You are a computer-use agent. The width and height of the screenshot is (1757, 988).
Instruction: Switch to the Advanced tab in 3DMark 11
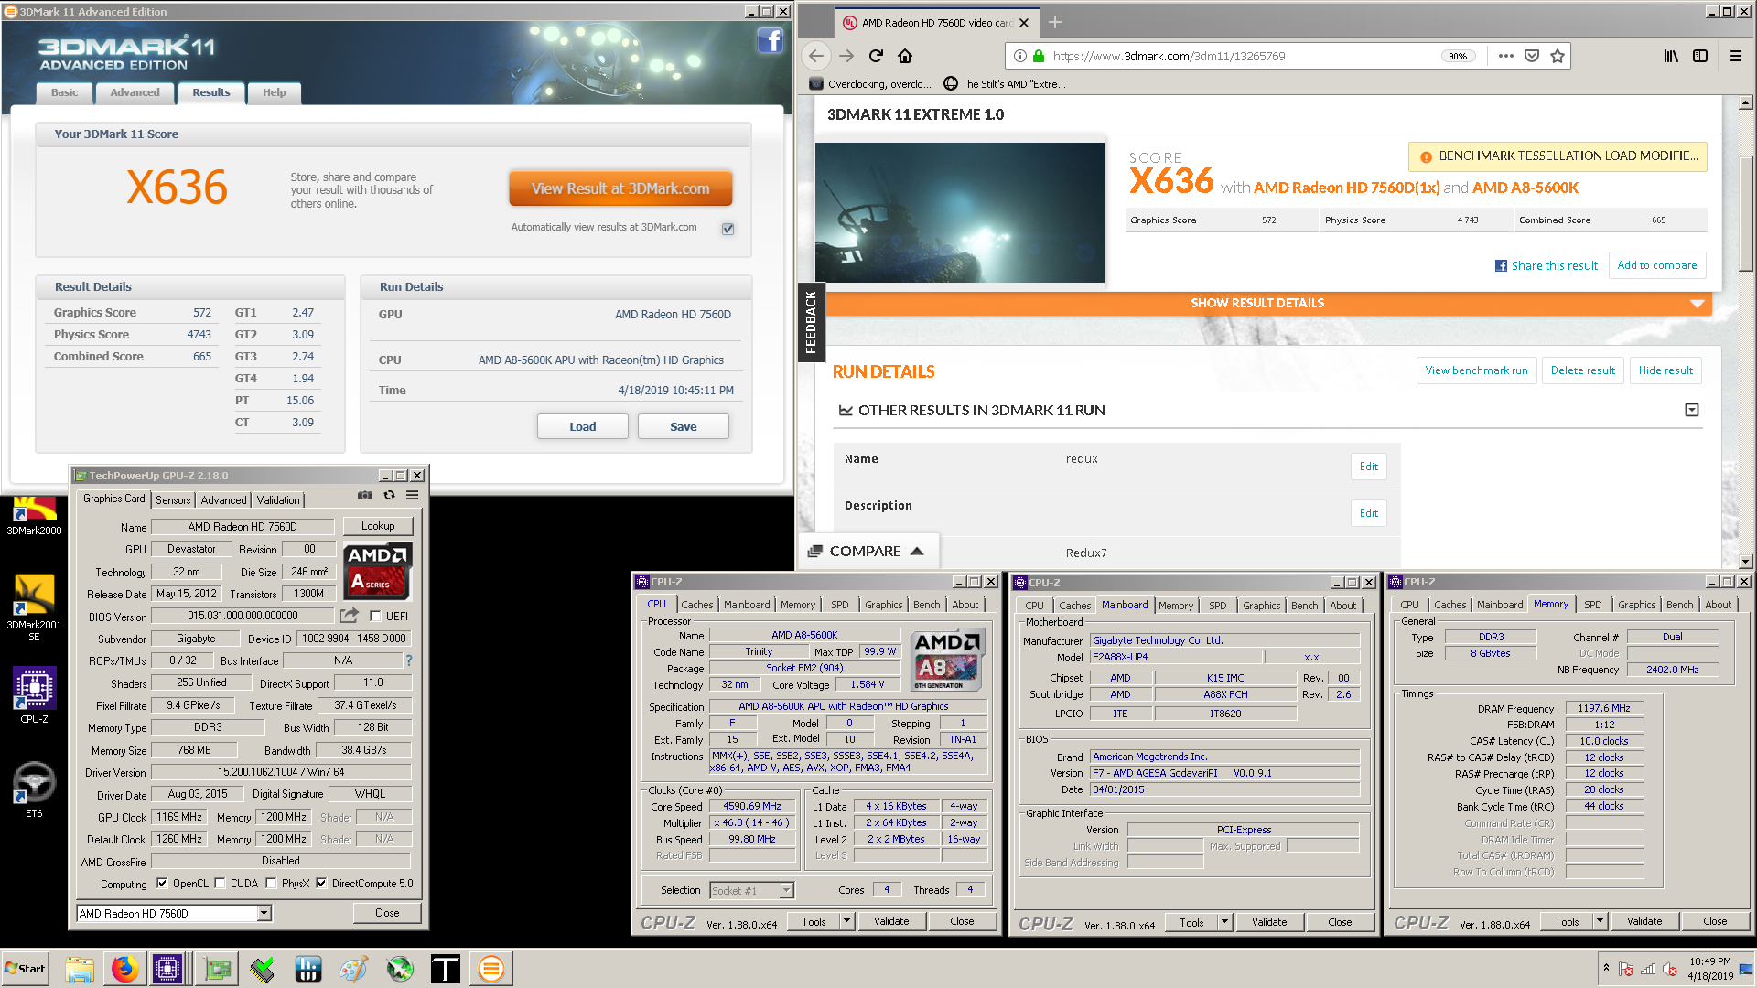(x=135, y=92)
